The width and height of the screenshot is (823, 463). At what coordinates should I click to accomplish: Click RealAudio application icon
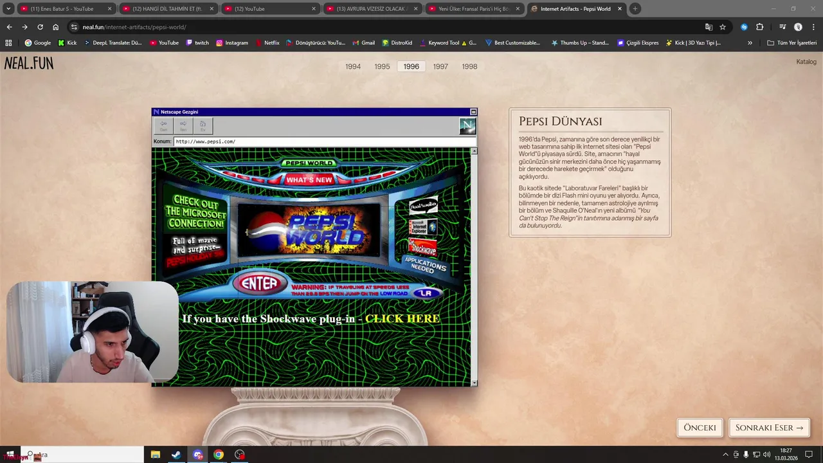[x=423, y=206]
